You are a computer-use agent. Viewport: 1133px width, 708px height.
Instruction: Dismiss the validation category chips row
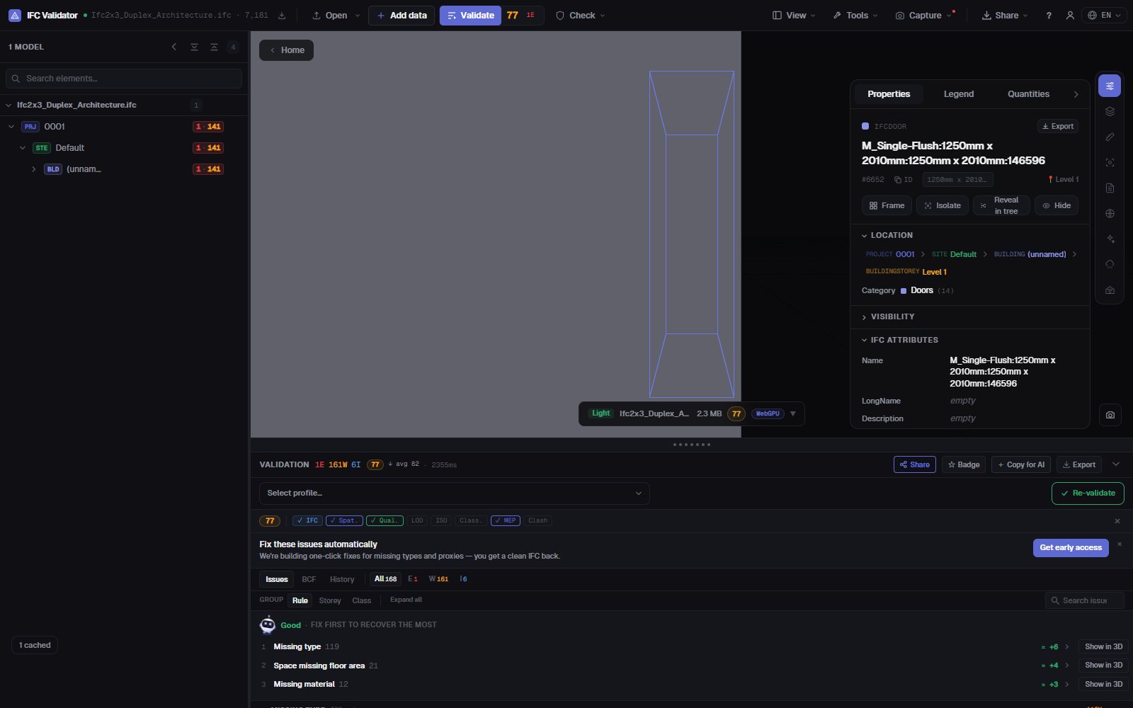pos(1117,521)
